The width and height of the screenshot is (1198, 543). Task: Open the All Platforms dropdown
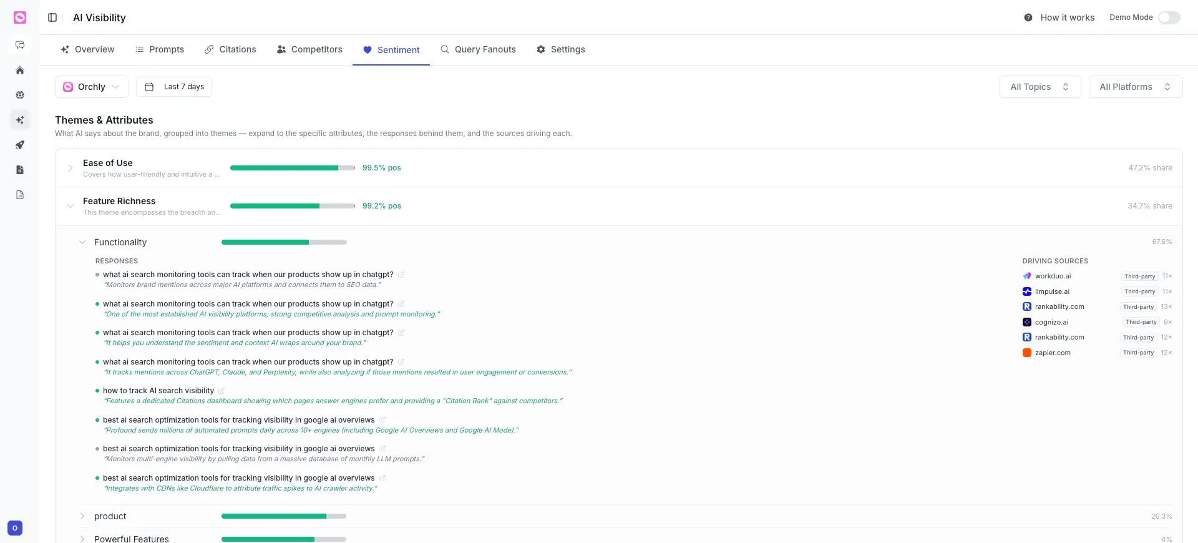[1136, 87]
